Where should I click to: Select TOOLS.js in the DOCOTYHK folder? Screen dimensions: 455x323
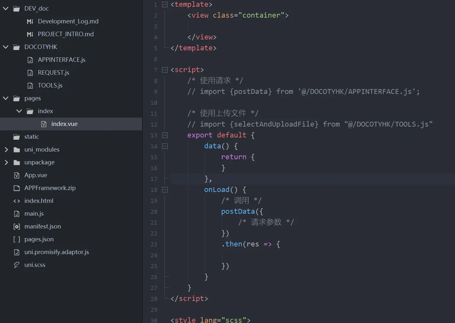[50, 86]
